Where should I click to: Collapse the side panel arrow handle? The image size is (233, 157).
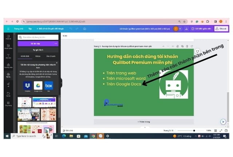pos(61,83)
